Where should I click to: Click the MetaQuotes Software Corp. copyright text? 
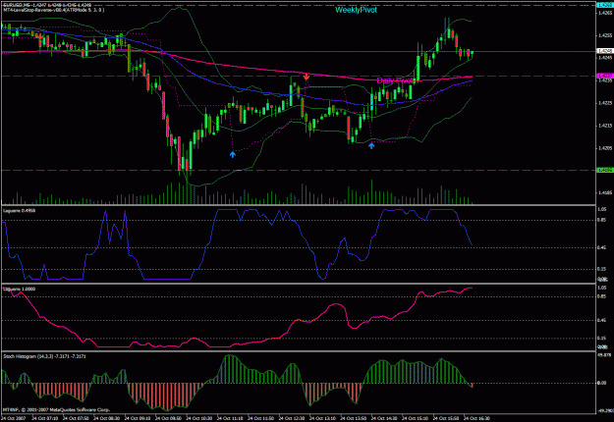click(x=57, y=410)
